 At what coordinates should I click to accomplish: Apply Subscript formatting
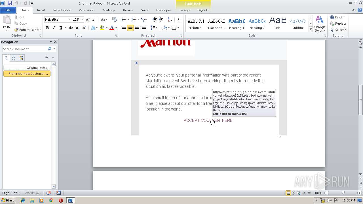click(77, 28)
